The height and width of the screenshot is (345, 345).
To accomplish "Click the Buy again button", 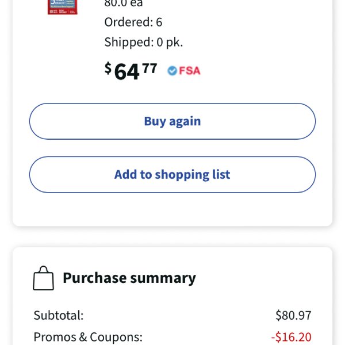I will (172, 121).
